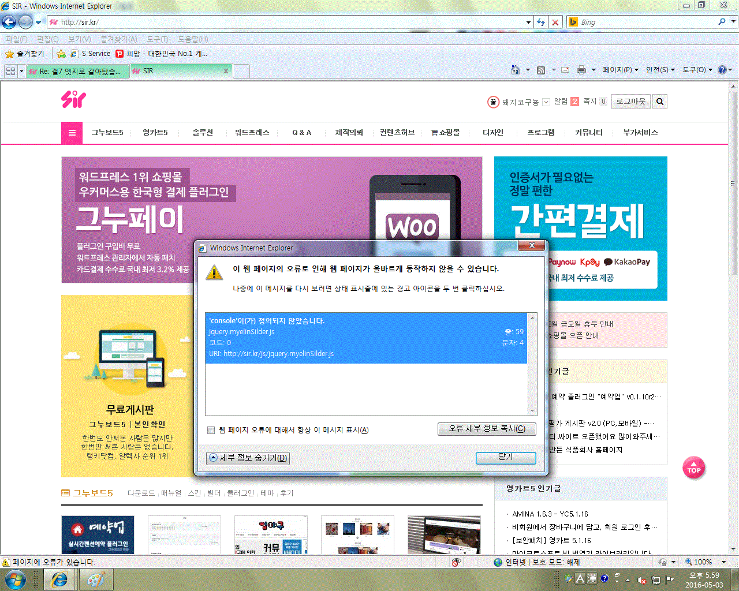
Task: Click the 오류 세부 정보 복사(C) button
Action: [487, 429]
